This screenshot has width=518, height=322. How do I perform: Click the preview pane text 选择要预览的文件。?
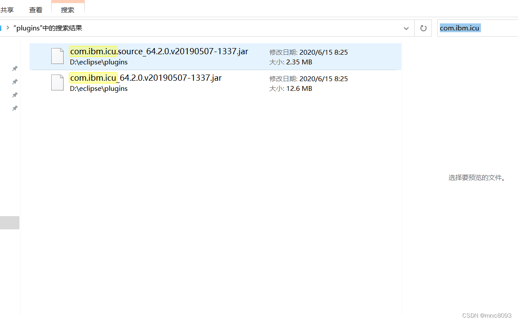pyautogui.click(x=476, y=178)
